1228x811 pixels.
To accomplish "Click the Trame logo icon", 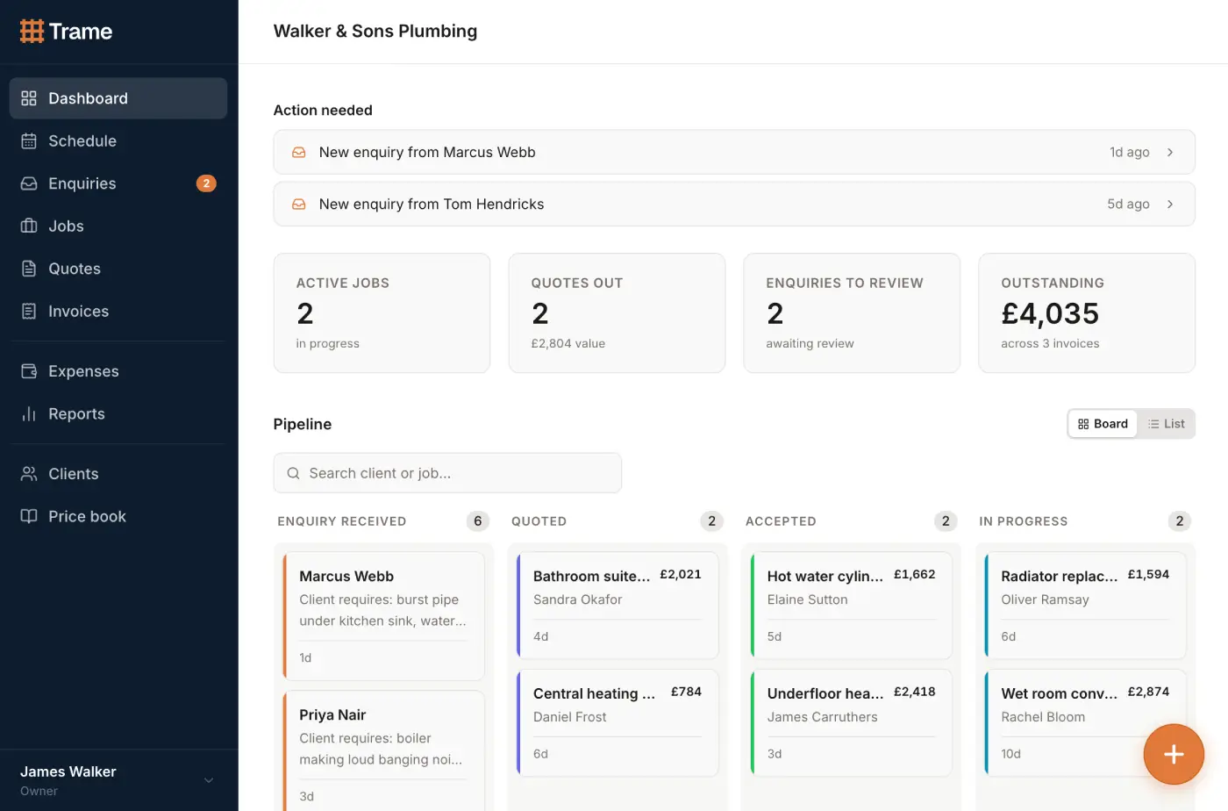I will coord(32,32).
